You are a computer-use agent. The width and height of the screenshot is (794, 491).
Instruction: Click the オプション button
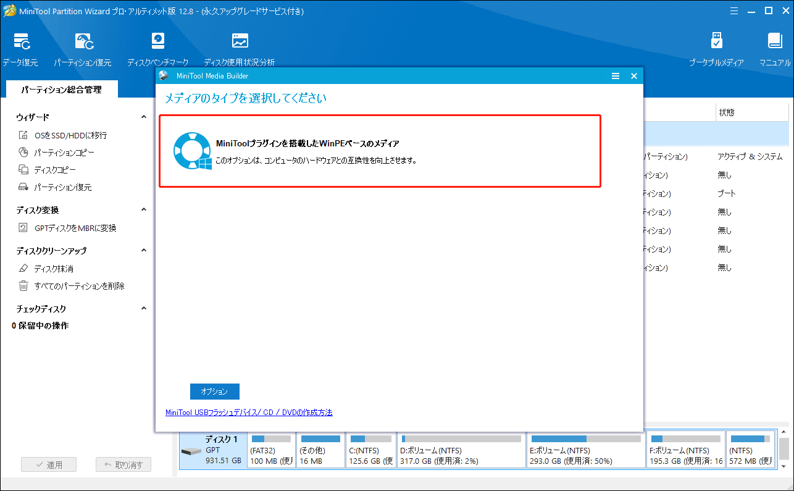(214, 392)
